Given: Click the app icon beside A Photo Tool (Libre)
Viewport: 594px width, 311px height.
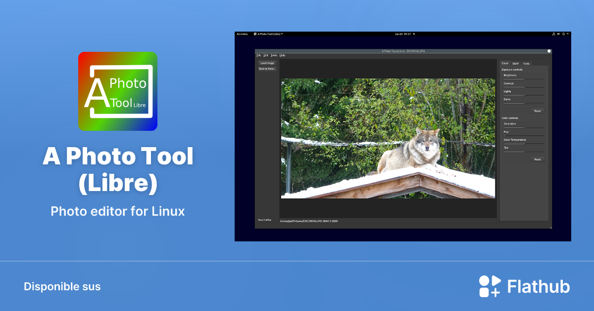Looking at the screenshot, I should (x=255, y=34).
